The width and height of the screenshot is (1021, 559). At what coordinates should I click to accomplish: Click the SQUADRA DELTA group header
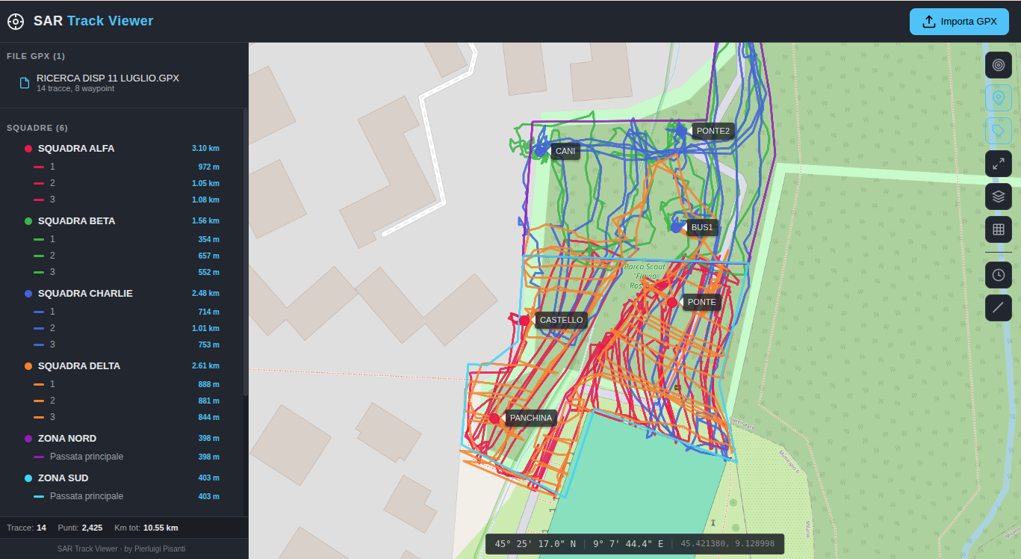pyautogui.click(x=123, y=365)
